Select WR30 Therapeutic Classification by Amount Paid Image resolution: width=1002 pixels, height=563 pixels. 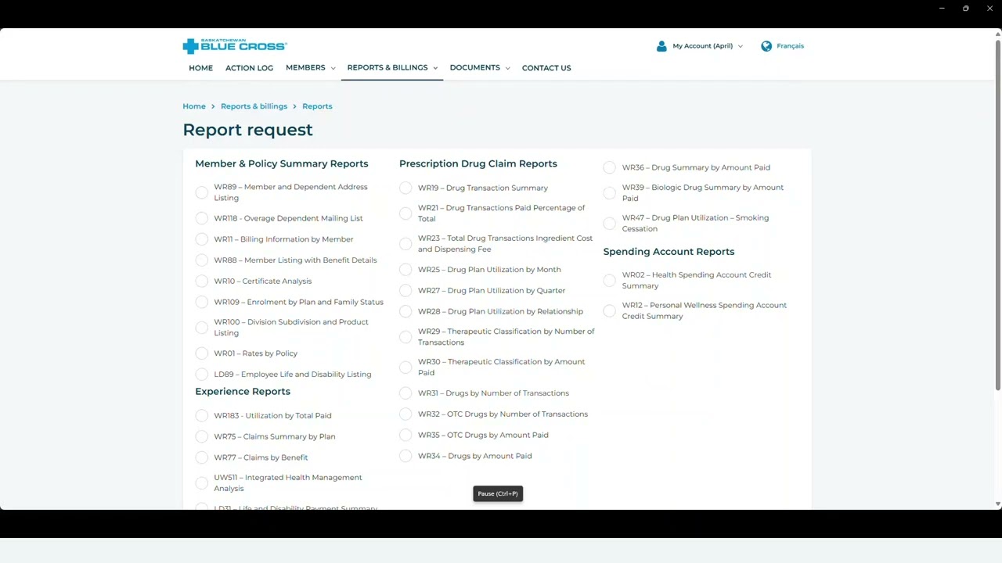tap(405, 368)
